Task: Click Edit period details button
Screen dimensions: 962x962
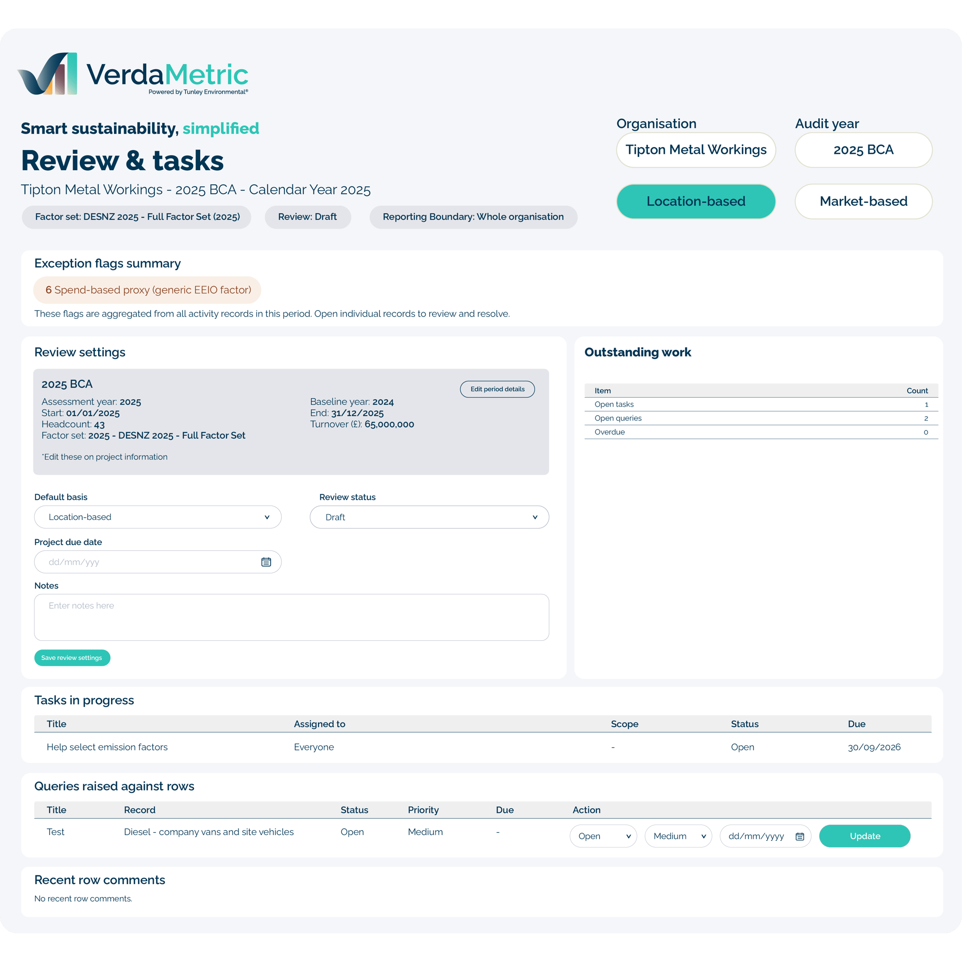Action: point(497,389)
